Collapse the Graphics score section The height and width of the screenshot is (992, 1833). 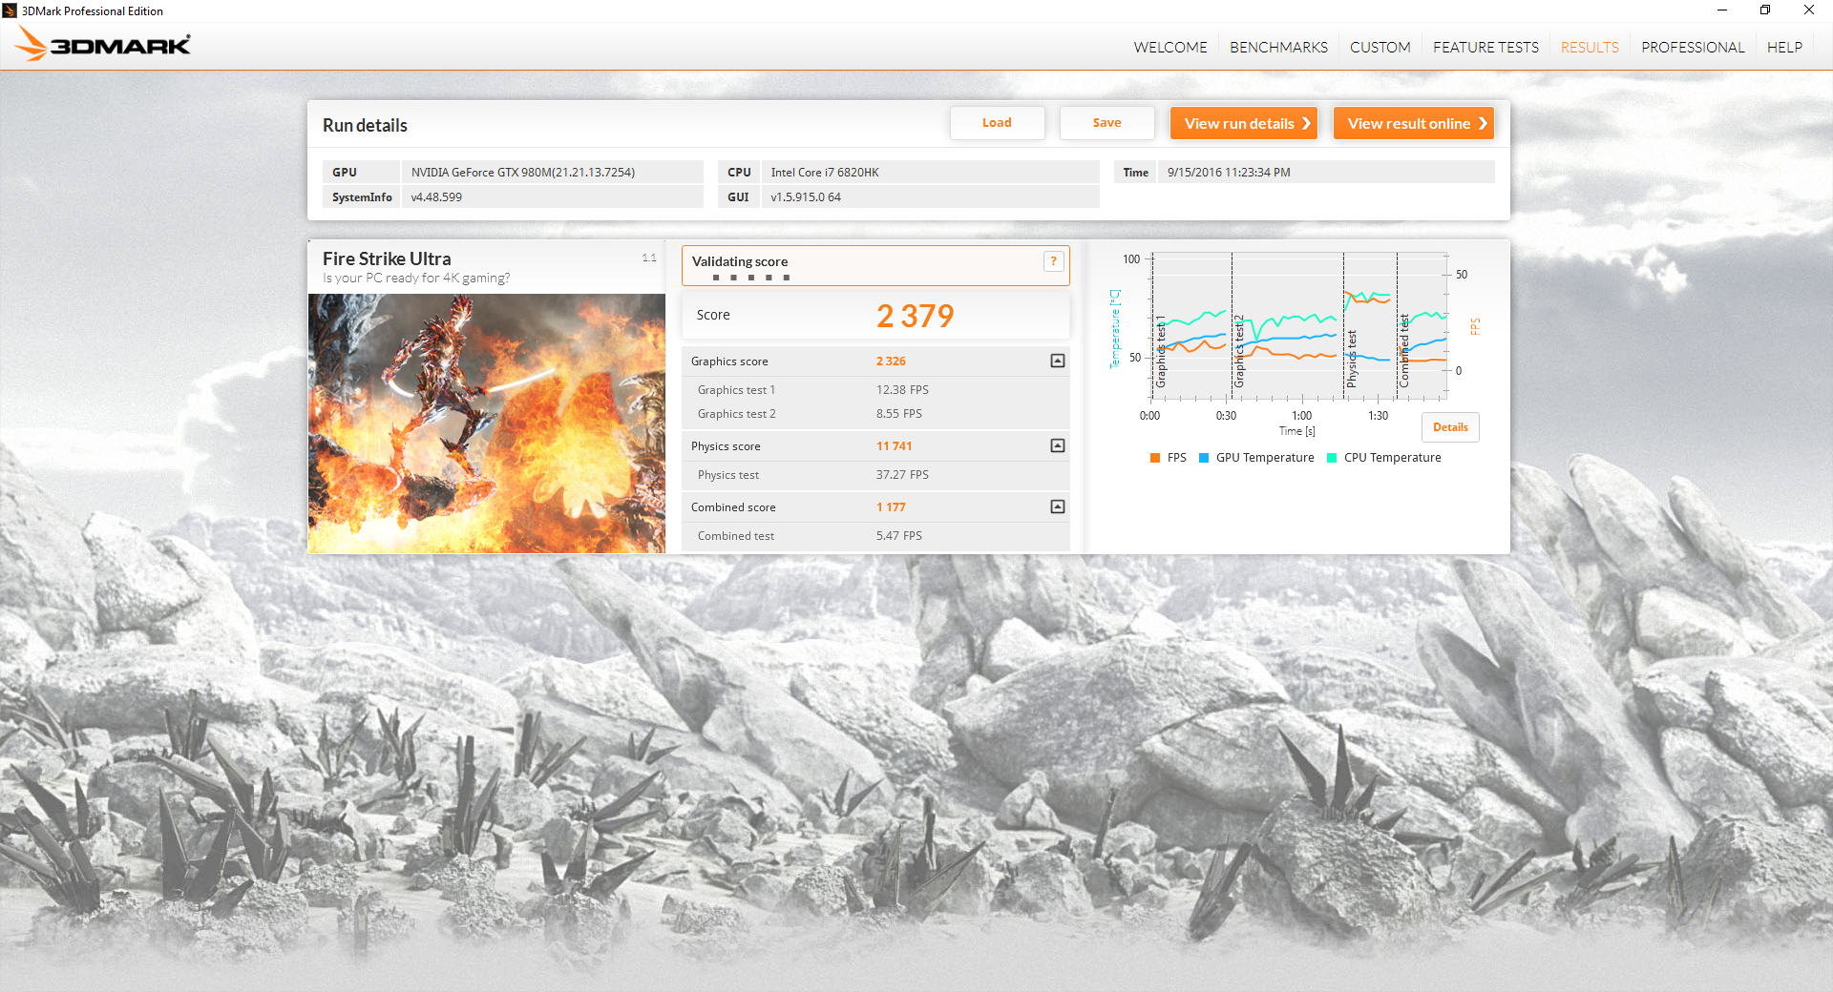[1057, 361]
